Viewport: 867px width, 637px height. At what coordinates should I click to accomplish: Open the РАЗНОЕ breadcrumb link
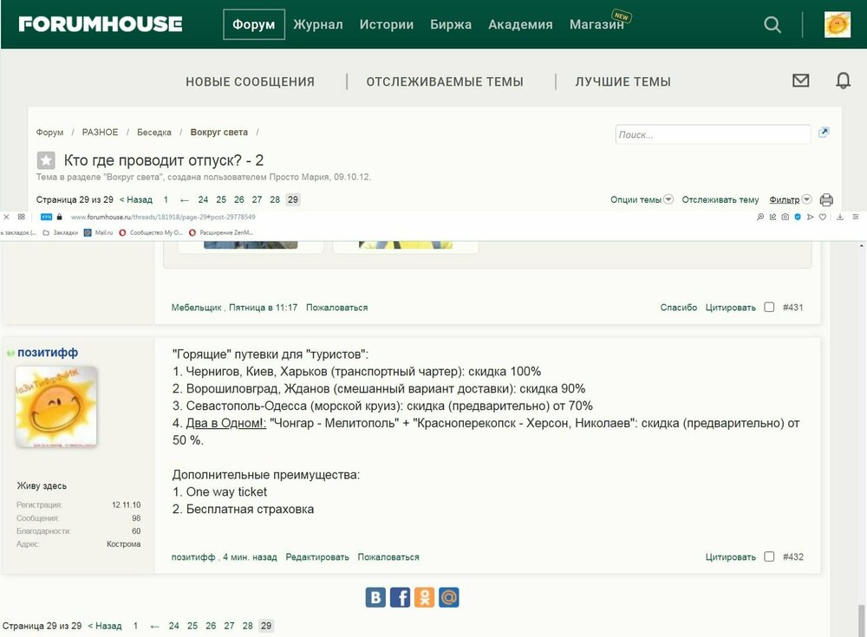100,132
